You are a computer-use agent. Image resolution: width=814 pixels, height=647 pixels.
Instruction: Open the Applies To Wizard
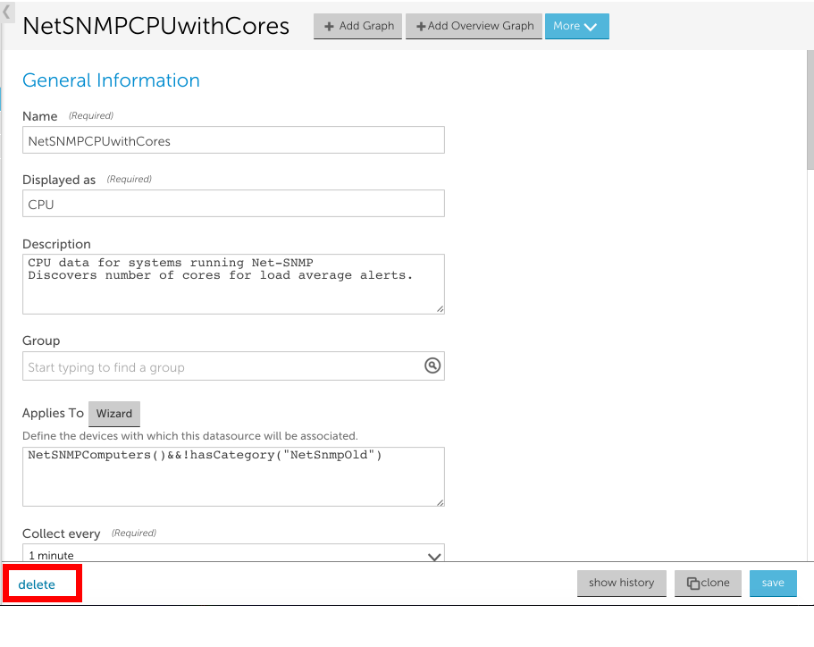tap(114, 414)
